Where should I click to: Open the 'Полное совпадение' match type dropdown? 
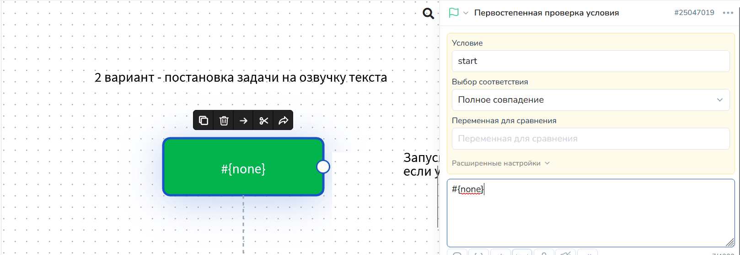click(x=590, y=100)
